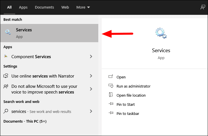
Task: Click the Open file location icon
Action: (111, 95)
